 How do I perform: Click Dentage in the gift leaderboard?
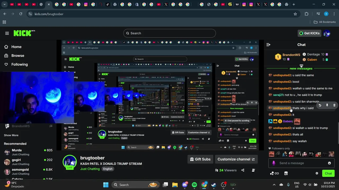(313, 54)
